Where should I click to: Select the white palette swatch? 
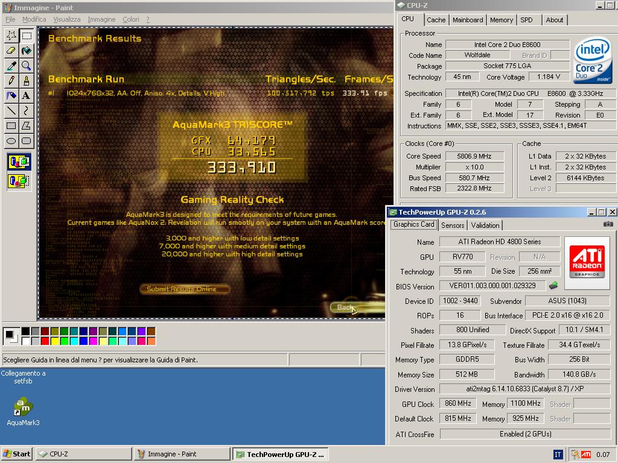25,341
